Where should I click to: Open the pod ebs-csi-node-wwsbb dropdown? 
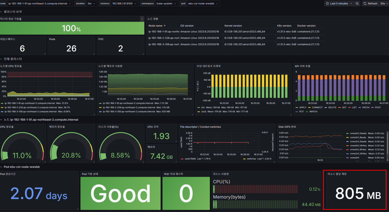203,3
